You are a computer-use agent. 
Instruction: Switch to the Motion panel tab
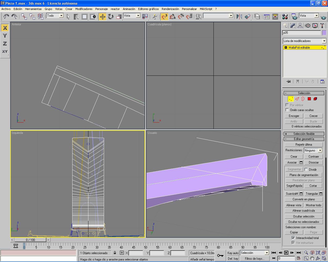307,26
